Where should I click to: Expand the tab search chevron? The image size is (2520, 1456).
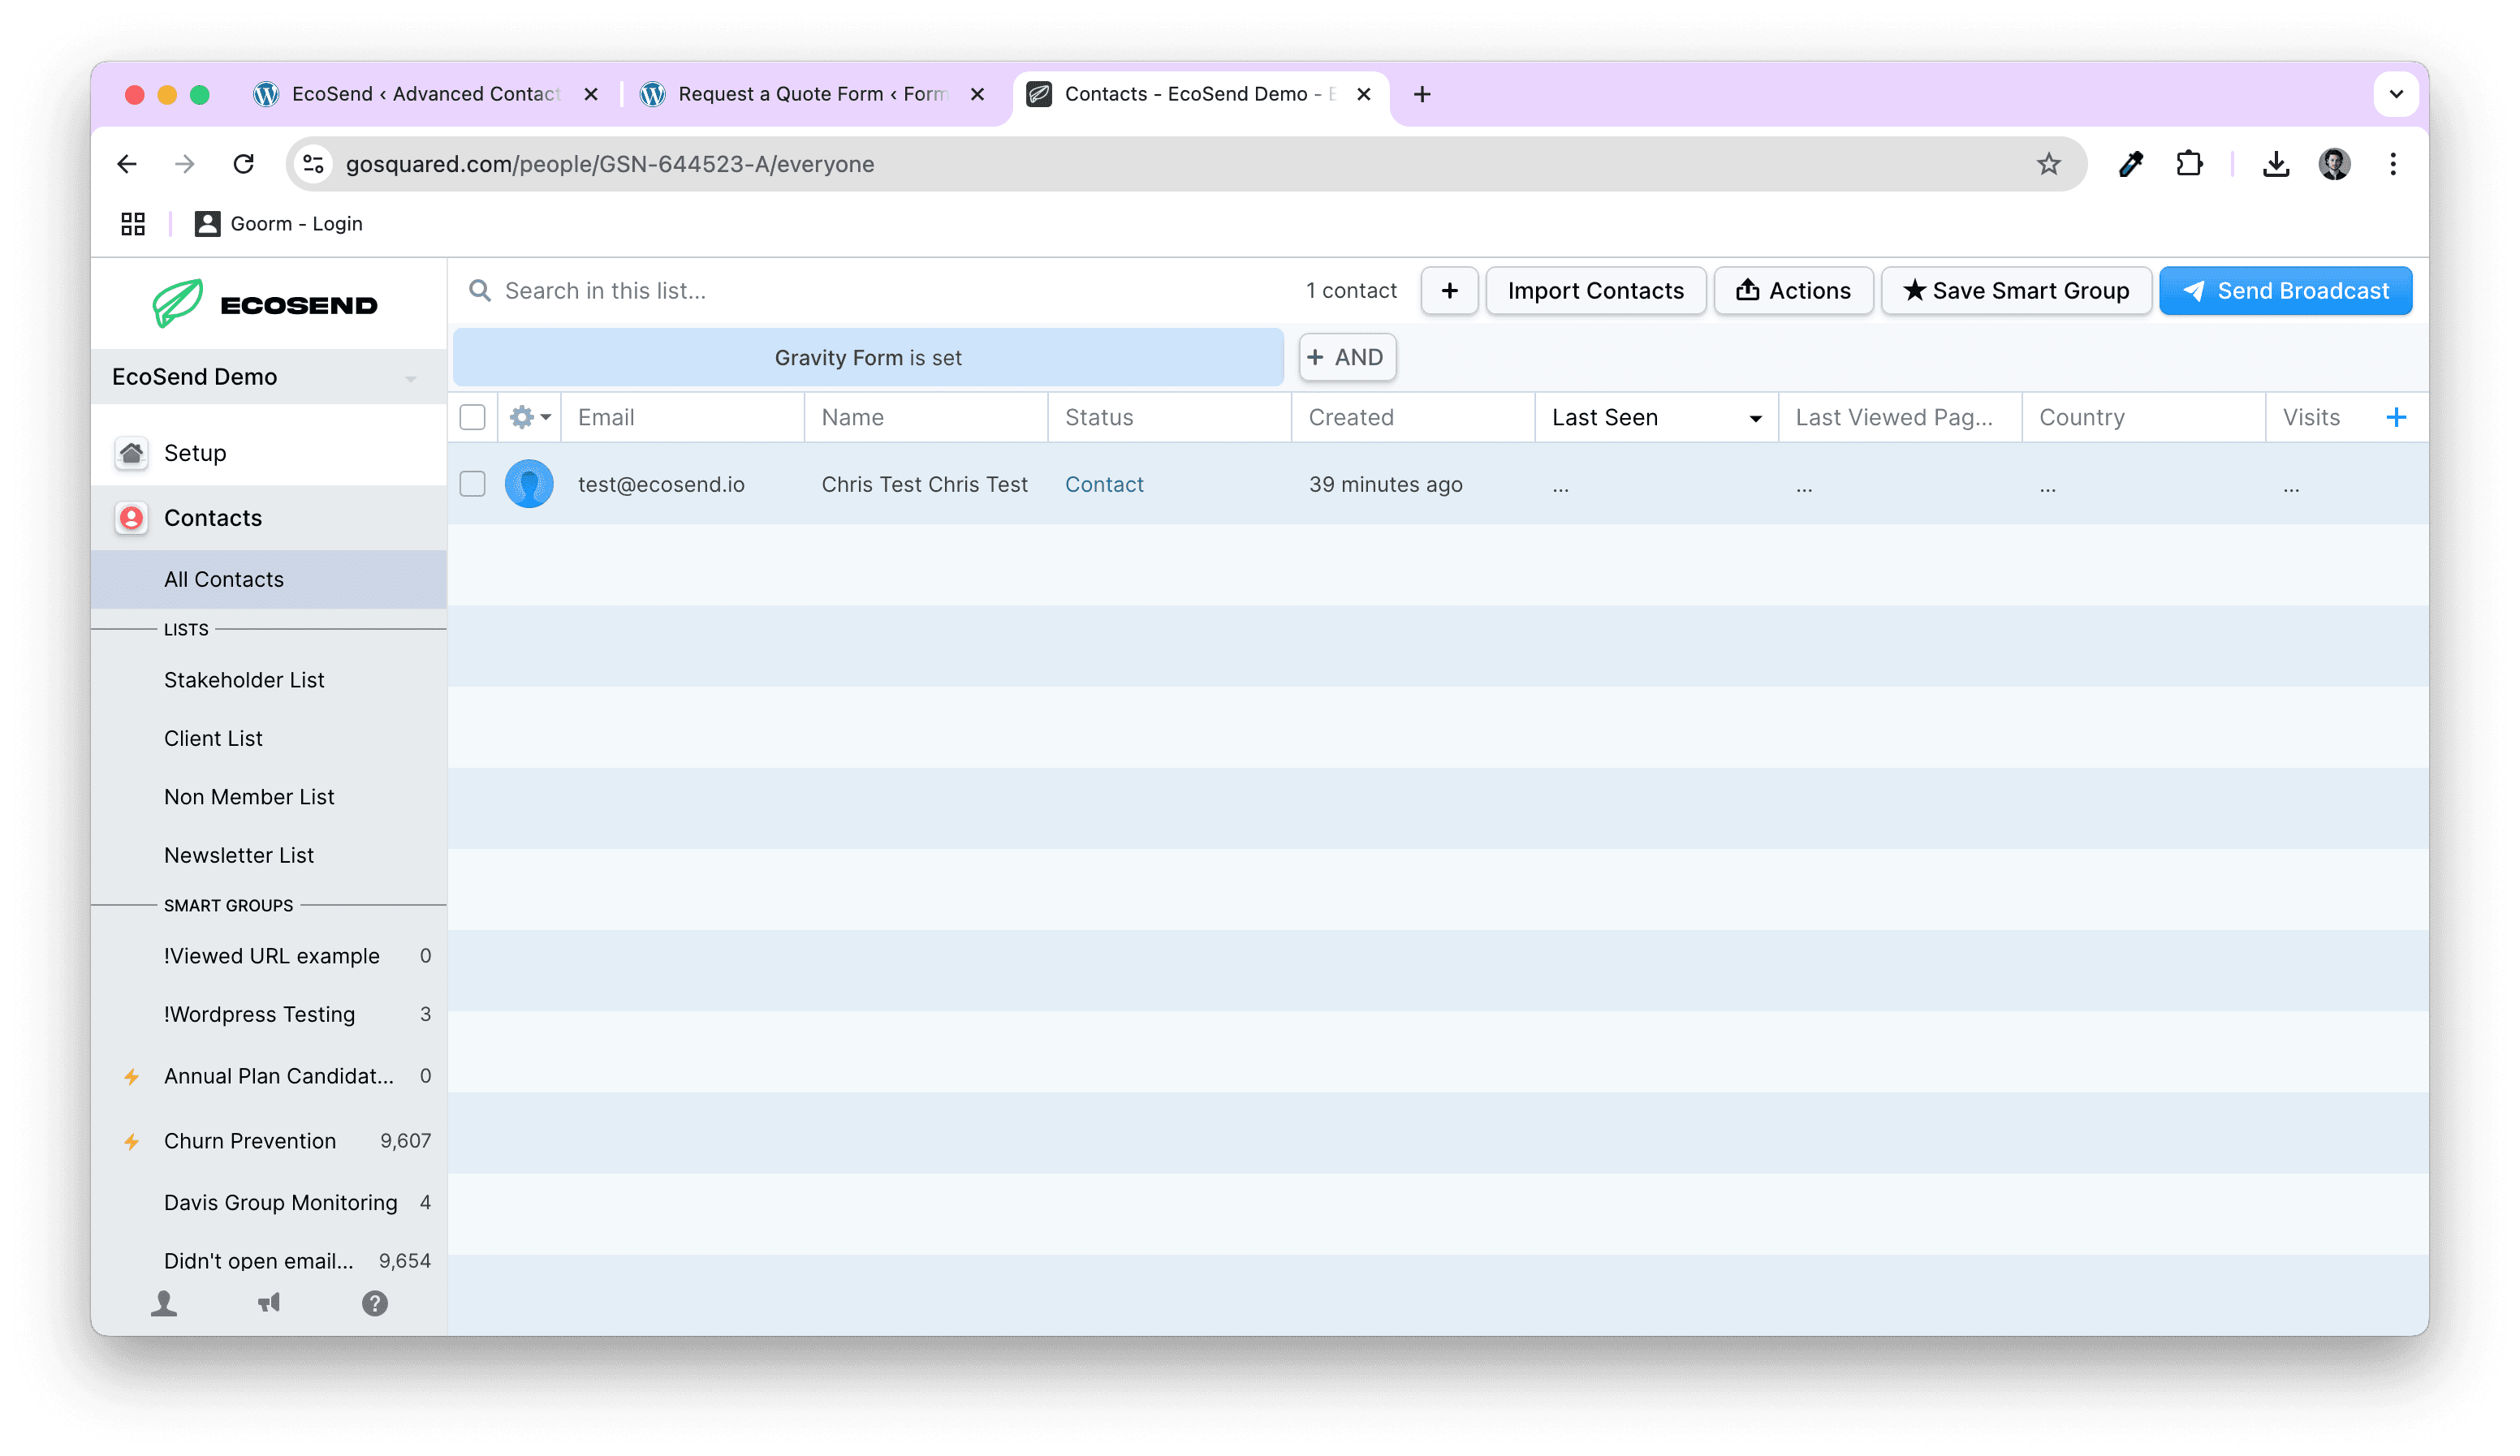pyautogui.click(x=2396, y=94)
